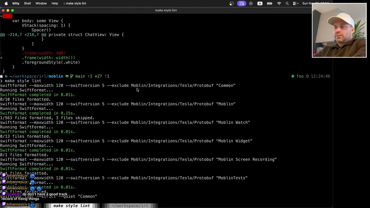Click swiftformat line ending '"Moblin Watch"'
The height and width of the screenshot is (208, 370).
(x=125, y=122)
